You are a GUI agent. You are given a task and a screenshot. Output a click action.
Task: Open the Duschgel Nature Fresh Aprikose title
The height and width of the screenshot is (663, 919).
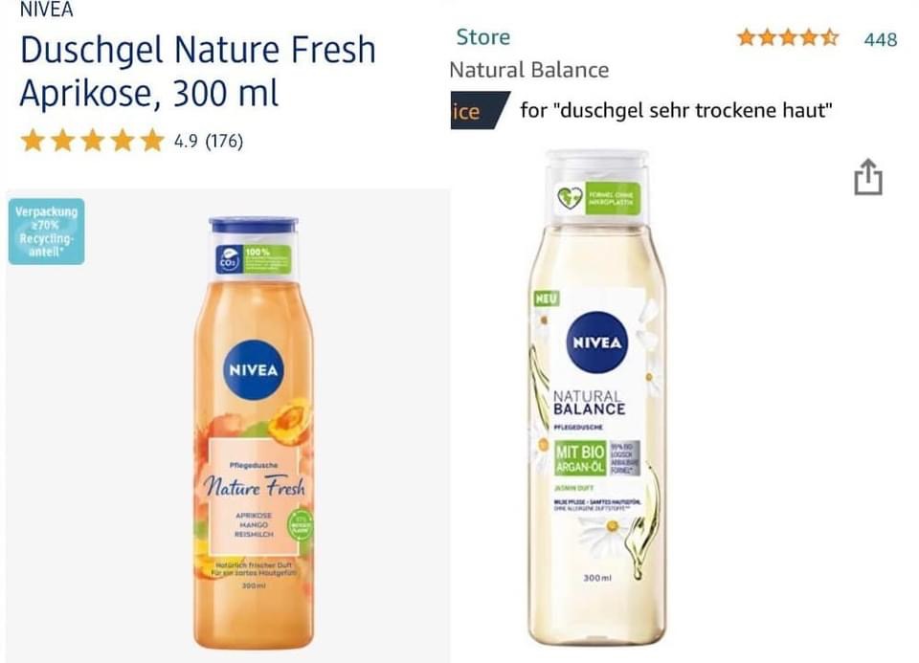click(197, 72)
